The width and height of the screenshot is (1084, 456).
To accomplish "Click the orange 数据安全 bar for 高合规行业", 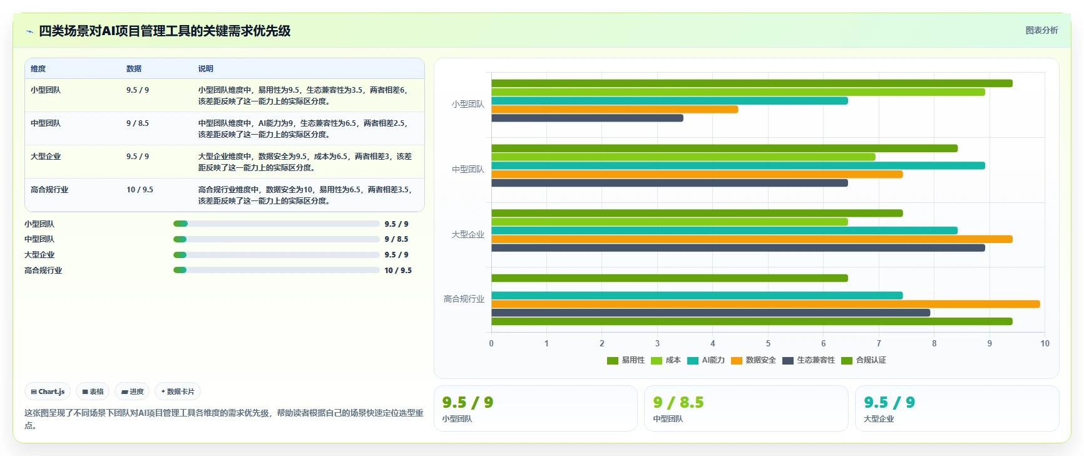I will click(765, 304).
